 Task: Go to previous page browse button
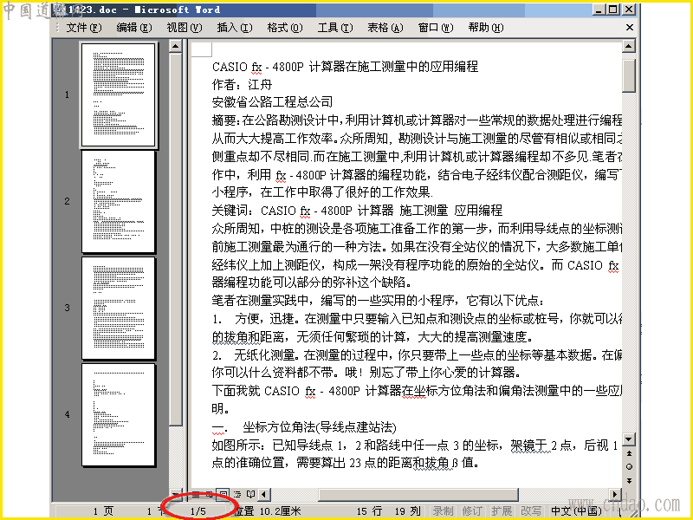click(x=629, y=453)
